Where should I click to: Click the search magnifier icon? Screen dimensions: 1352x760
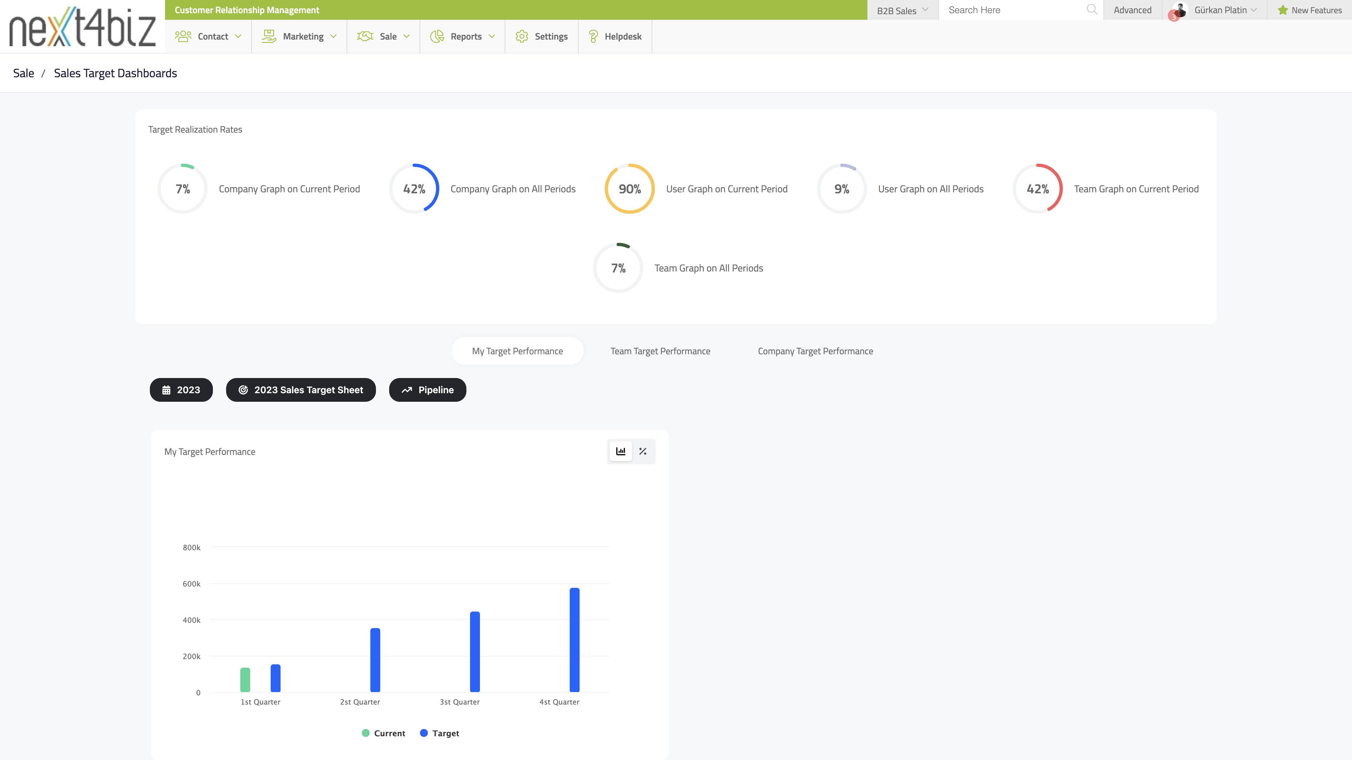(1092, 10)
